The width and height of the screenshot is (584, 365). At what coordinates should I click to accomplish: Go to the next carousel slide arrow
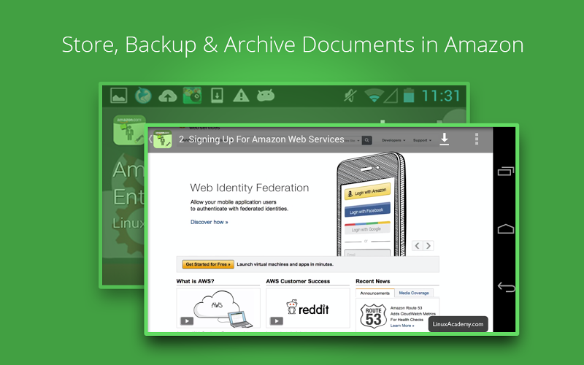click(429, 246)
